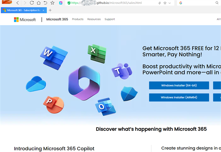Click the Get Microsoft 365 FREE headline
221x152 pixels.
point(182,51)
